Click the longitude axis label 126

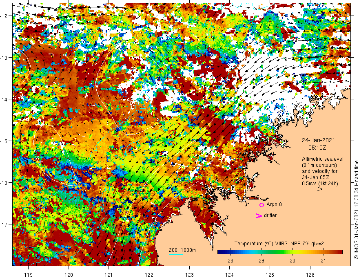coord(310,275)
